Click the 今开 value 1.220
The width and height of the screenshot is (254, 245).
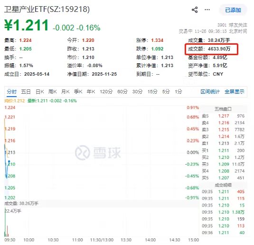tap(88, 40)
